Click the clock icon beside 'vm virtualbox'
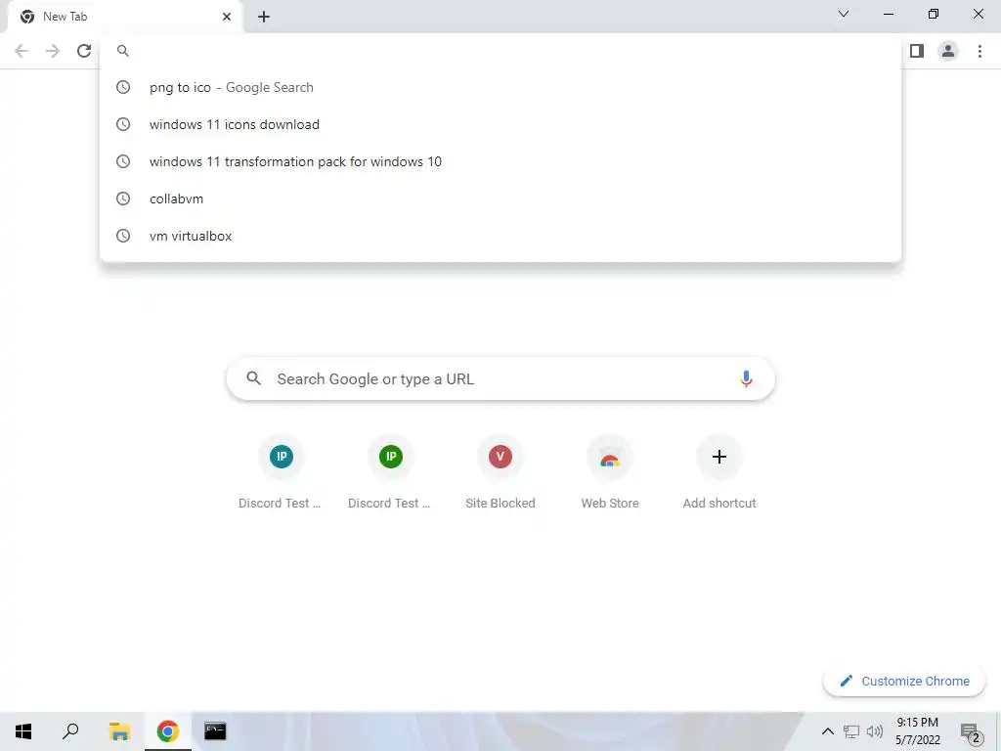Image resolution: width=1001 pixels, height=751 pixels. point(123,236)
